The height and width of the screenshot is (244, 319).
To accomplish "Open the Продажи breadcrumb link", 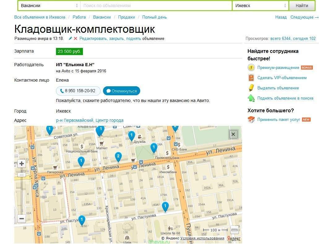I will pyautogui.click(x=127, y=17).
